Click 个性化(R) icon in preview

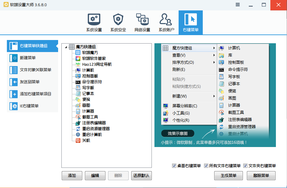166,120
